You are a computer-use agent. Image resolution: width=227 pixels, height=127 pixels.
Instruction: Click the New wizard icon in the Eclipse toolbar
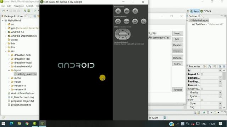(x=4, y=11)
